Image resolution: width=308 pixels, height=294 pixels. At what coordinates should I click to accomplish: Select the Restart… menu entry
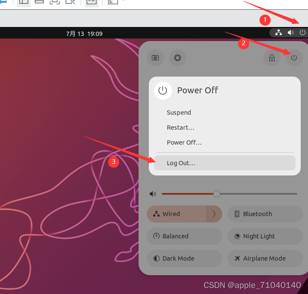pos(225,128)
